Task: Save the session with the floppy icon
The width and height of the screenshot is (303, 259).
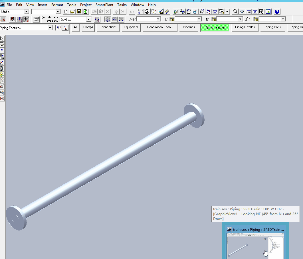Action: click(x=79, y=12)
